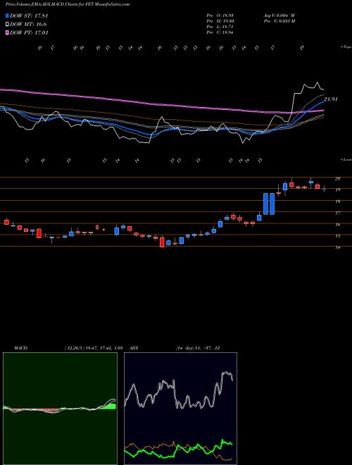The height and width of the screenshot is (465, 352).
Task: Click the price axis label 15
Action: 337,236
